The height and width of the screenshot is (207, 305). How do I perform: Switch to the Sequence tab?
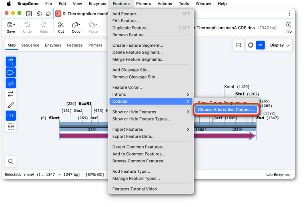click(x=30, y=45)
